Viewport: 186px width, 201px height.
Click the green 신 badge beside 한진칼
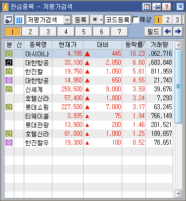tap(9, 71)
